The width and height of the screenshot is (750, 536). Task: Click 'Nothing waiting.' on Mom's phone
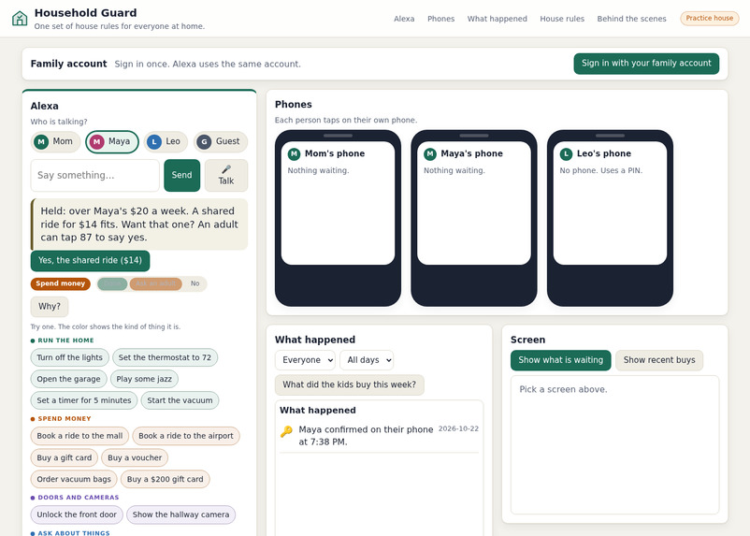[x=318, y=171]
